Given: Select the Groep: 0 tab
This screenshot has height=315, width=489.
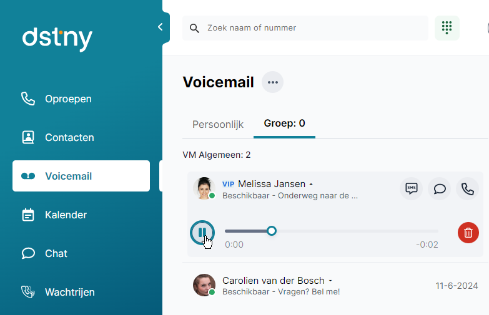Looking at the screenshot, I should pos(284,124).
